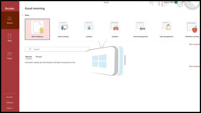201x113 pixels.
Task: Open the More templates link
Action: coord(194,44)
